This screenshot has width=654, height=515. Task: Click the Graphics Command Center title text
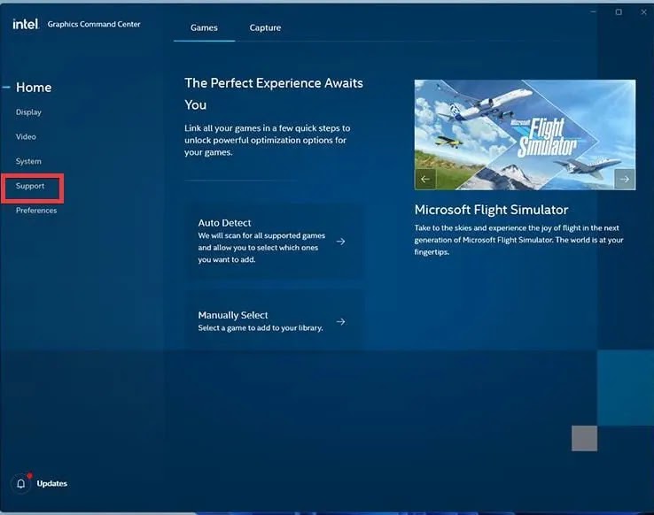[x=94, y=24]
